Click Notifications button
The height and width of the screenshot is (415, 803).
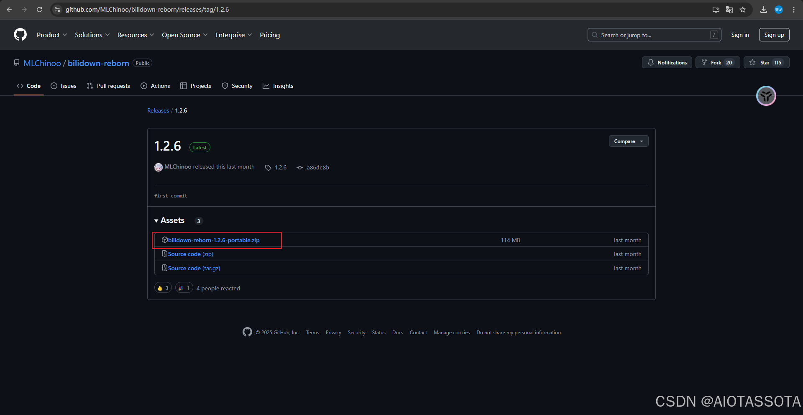tap(667, 62)
